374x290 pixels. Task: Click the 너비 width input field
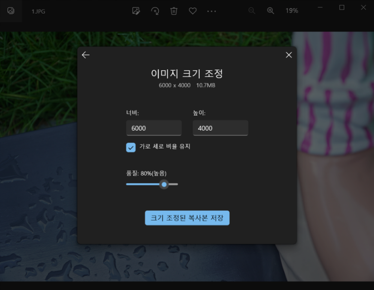[154, 128]
